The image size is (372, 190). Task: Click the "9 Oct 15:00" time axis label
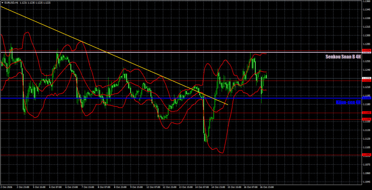[x=136, y=187]
